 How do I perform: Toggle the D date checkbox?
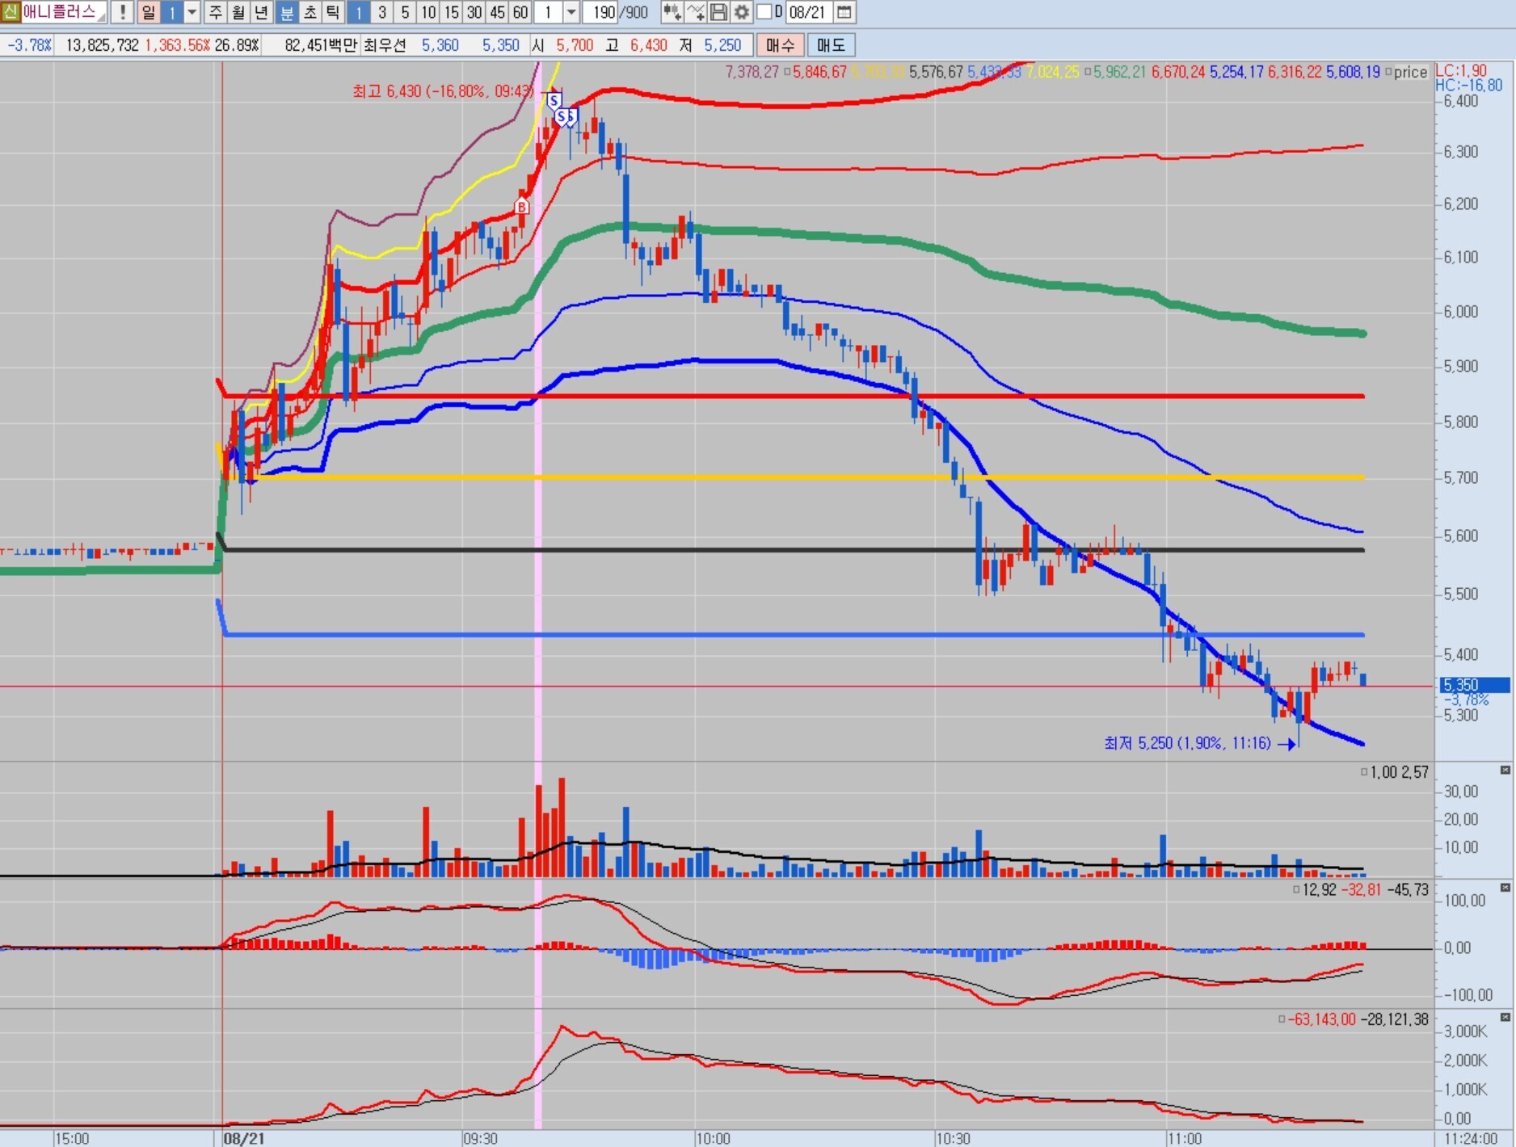click(764, 12)
